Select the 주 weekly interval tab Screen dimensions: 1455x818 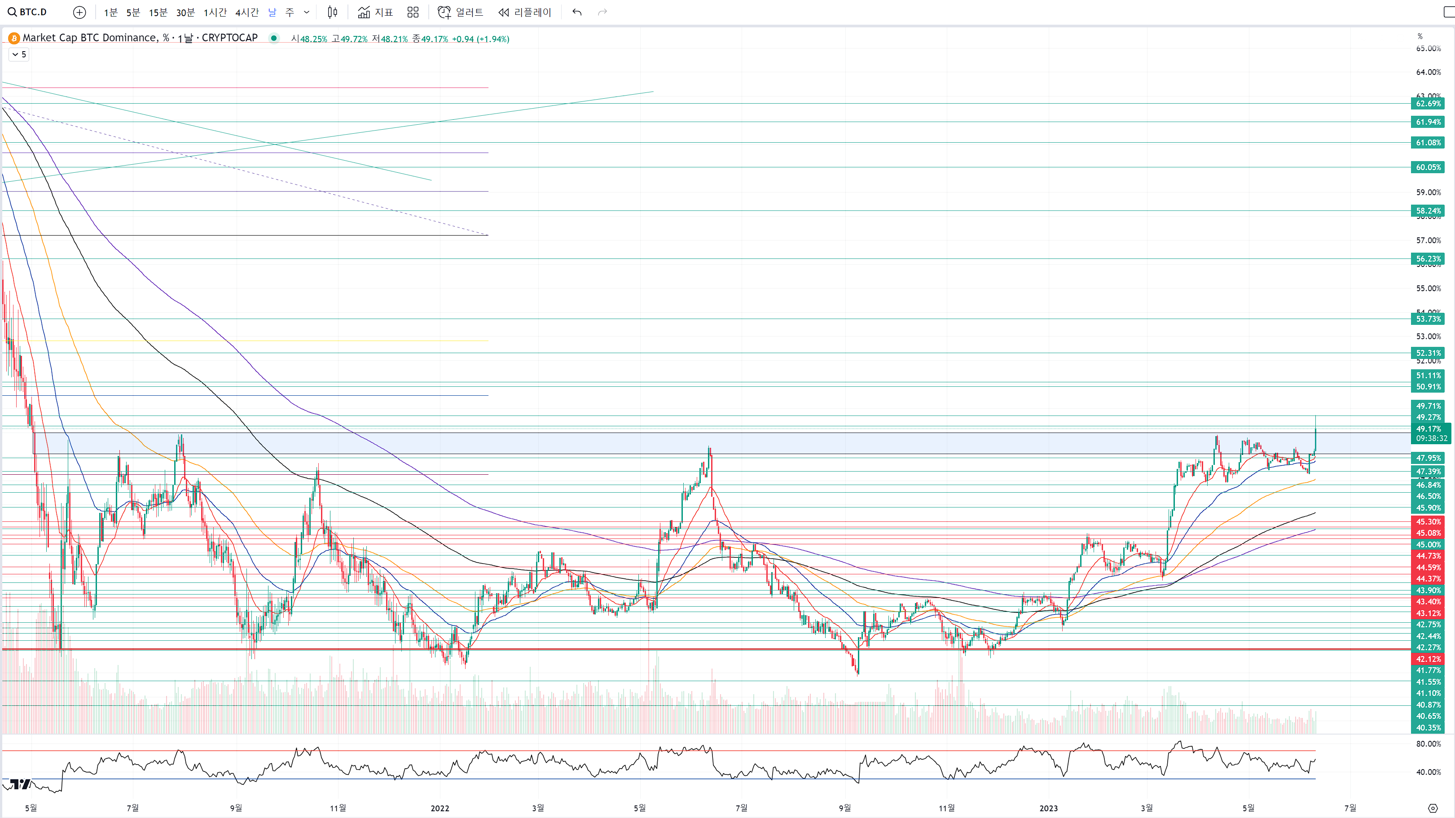(290, 12)
